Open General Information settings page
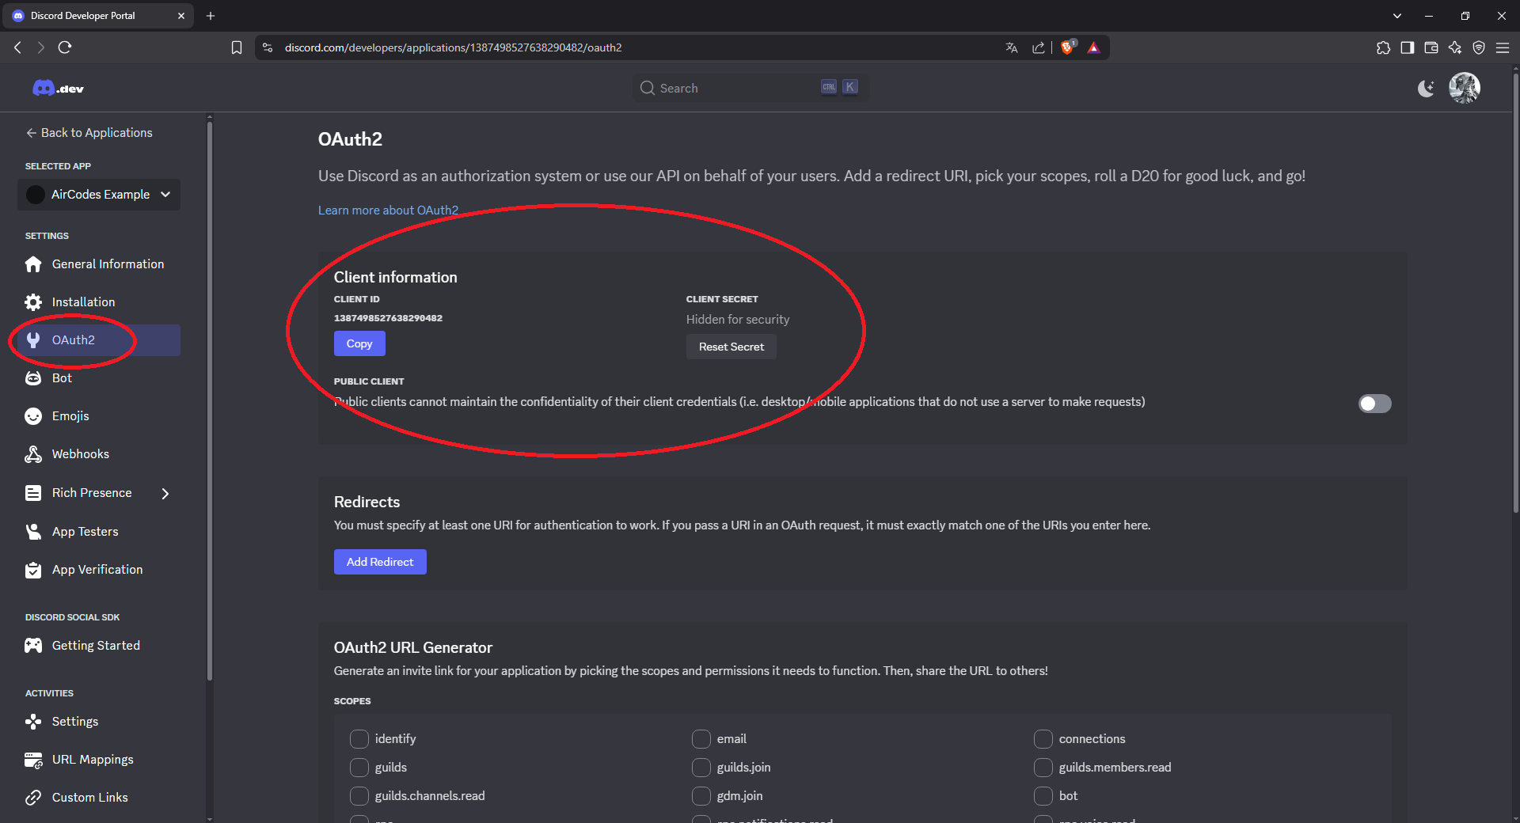Screen dimensions: 1520x823 [x=99, y=264]
